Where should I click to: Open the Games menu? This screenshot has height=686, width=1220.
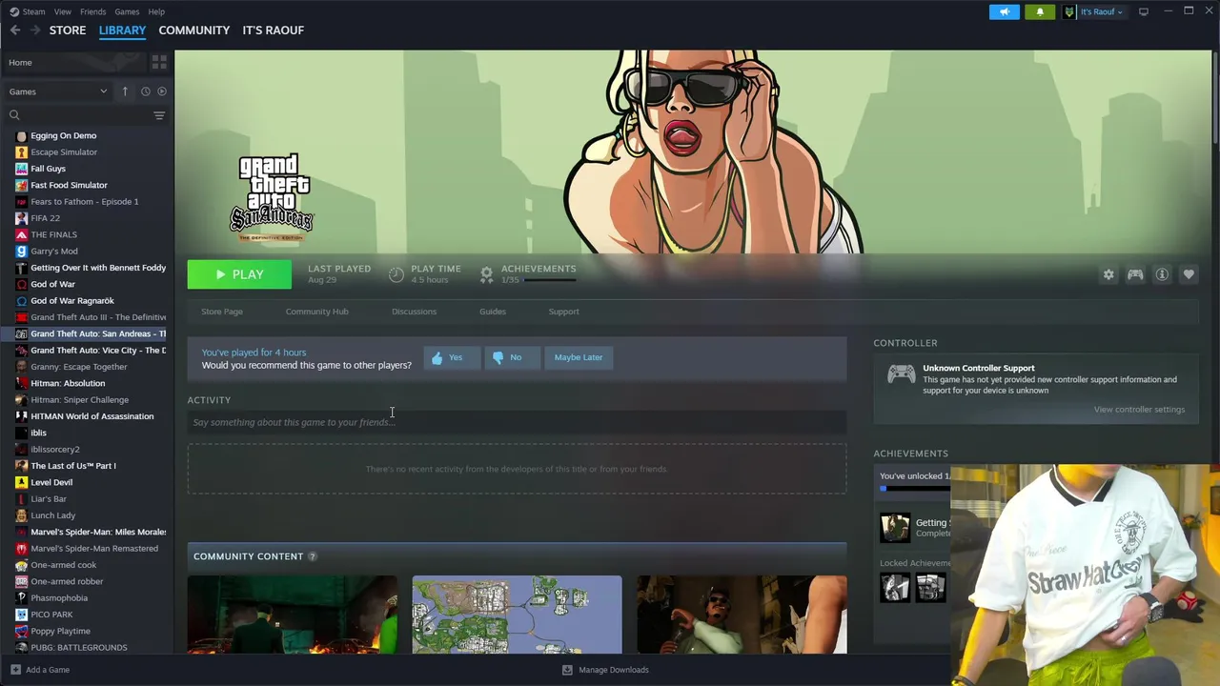[x=127, y=11]
